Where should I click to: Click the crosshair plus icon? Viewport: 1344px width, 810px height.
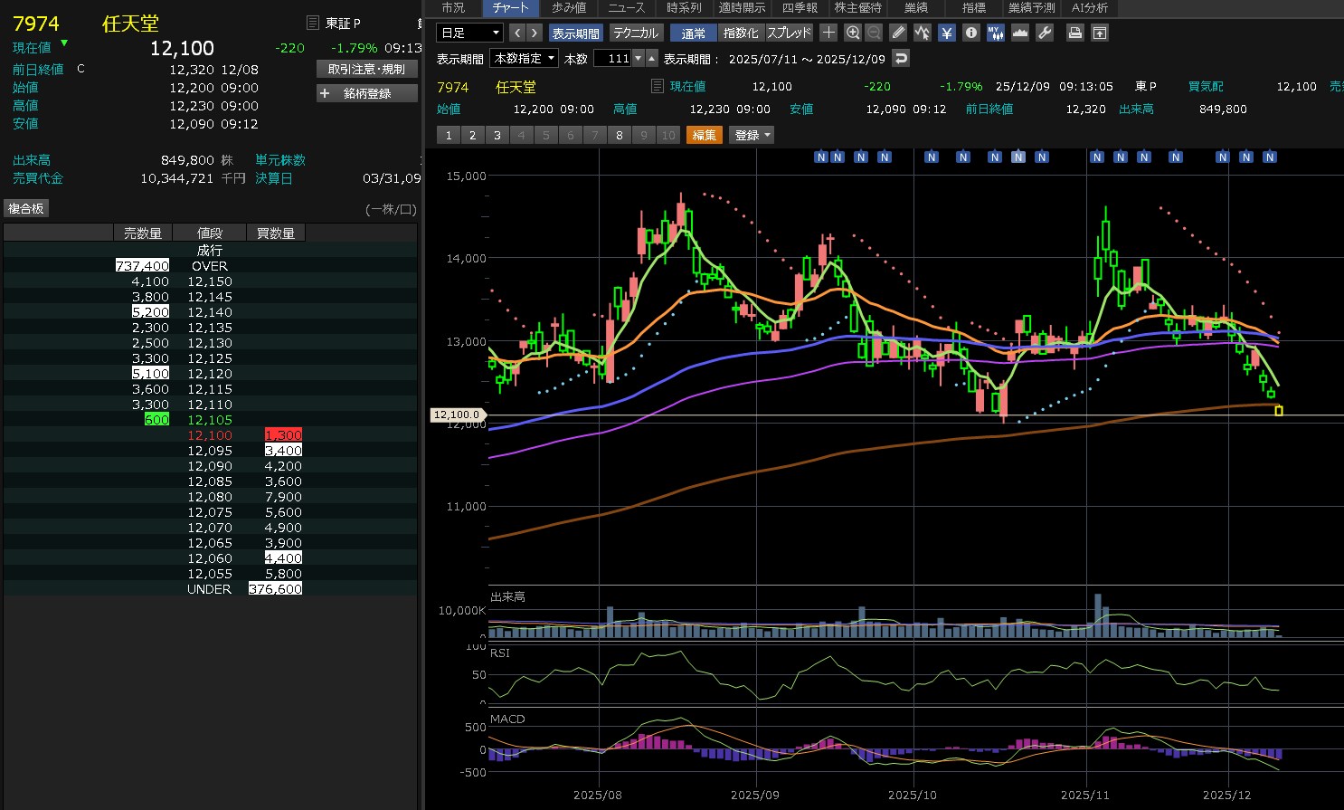828,33
